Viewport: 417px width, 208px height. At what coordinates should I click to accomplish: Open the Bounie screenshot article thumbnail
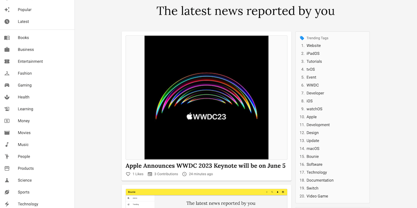click(x=206, y=198)
